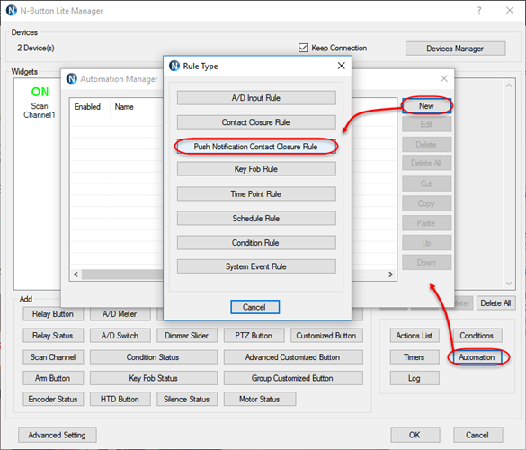Viewport: 526px width, 450px height.
Task: Add a Dimmer Slider widget
Action: click(187, 336)
